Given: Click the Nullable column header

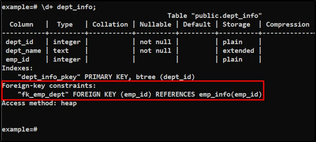Looking at the screenshot, I should pos(155,24).
